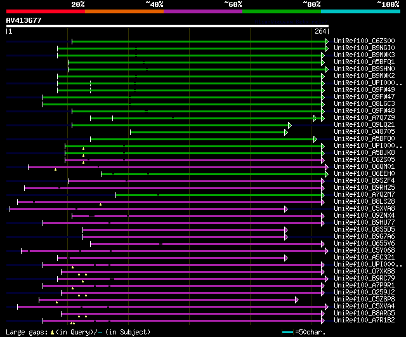
Task: Open hit UniRef100_Q6QM01
Action: (364, 167)
